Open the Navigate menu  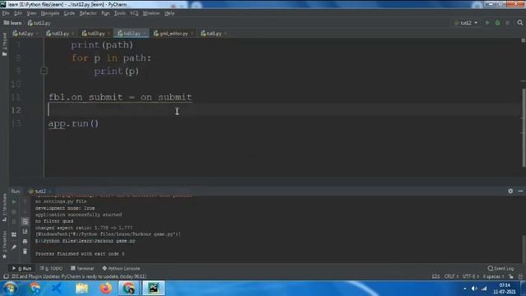[x=49, y=13]
